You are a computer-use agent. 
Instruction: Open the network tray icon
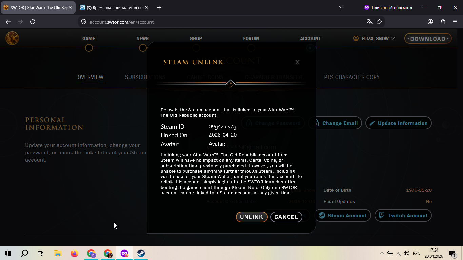coord(399,253)
